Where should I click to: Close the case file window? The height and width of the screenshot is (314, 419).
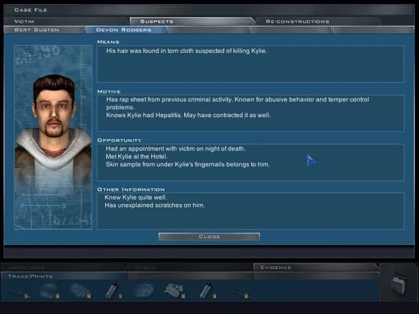click(209, 236)
